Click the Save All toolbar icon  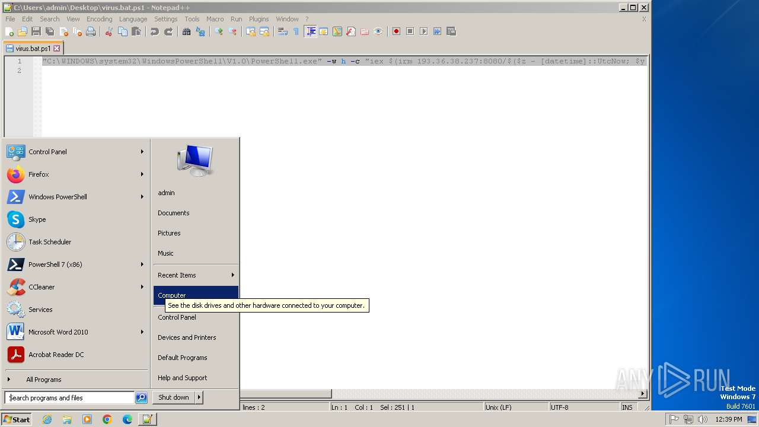click(50, 31)
